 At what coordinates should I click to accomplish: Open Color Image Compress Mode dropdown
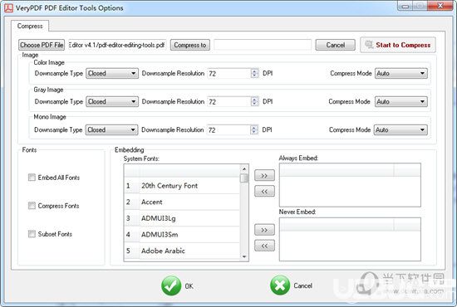coord(401,73)
